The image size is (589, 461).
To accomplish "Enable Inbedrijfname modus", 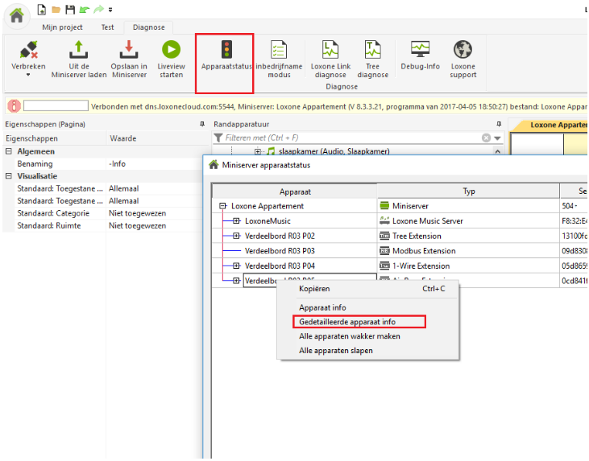I will (x=279, y=50).
